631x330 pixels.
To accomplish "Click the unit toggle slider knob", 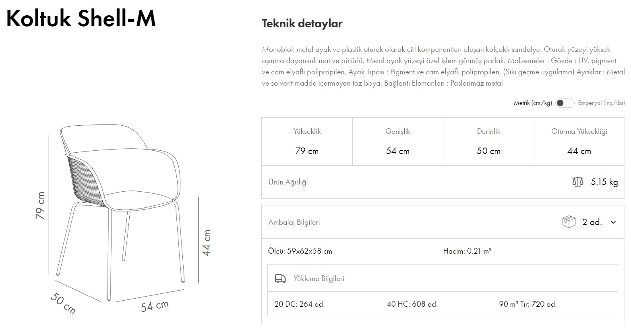I will [x=560, y=103].
